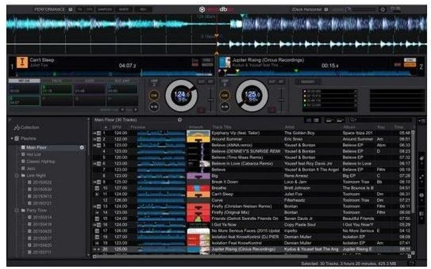Viewport: 431px width, 269px height.
Task: Toggle the MIXER panel button
Action: click(124, 9)
